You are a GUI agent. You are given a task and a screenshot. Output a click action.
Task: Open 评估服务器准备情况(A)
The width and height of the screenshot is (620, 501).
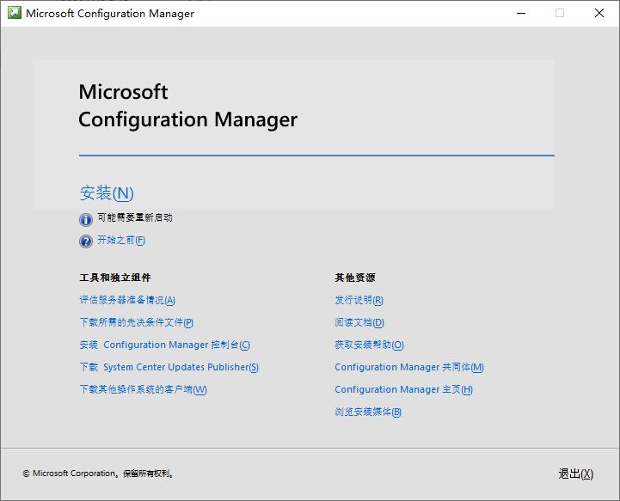(x=127, y=300)
